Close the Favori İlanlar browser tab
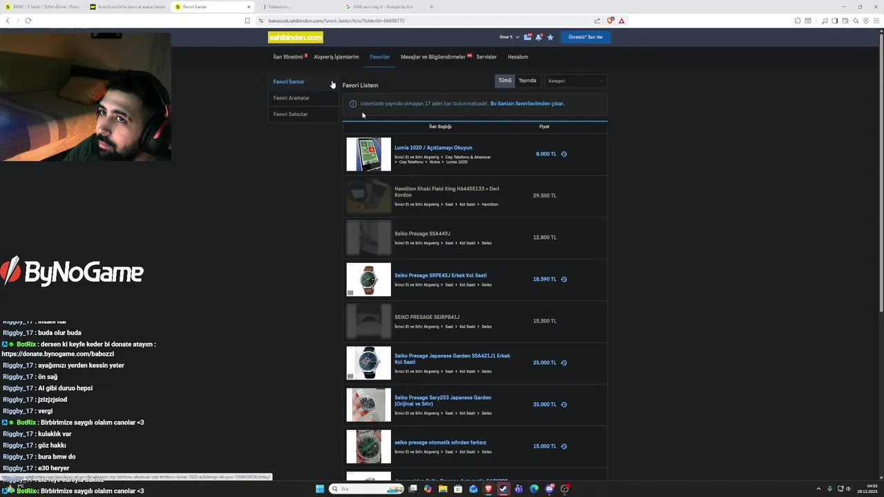Viewport: 884px width, 497px height. [x=249, y=7]
